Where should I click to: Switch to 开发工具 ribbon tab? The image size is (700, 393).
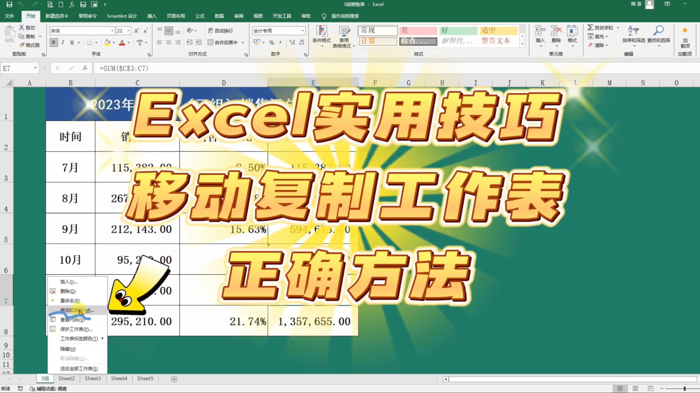282,16
